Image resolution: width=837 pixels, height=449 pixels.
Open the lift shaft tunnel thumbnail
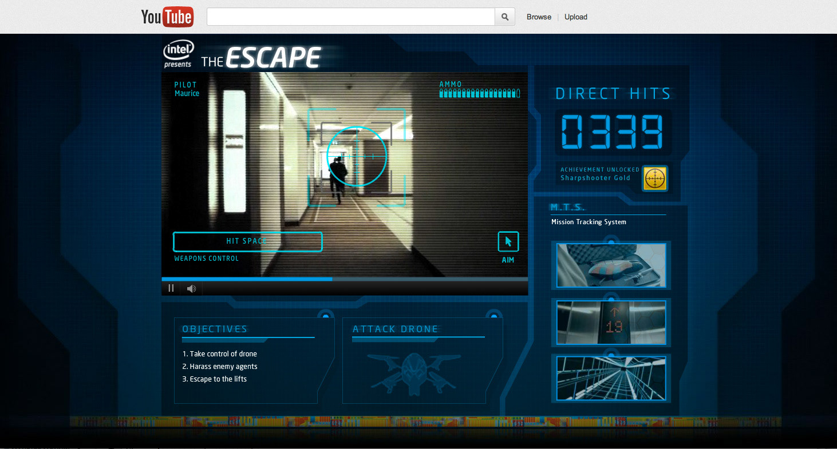(x=611, y=378)
